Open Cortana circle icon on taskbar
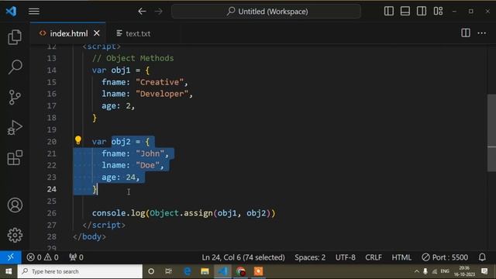 point(151,271)
